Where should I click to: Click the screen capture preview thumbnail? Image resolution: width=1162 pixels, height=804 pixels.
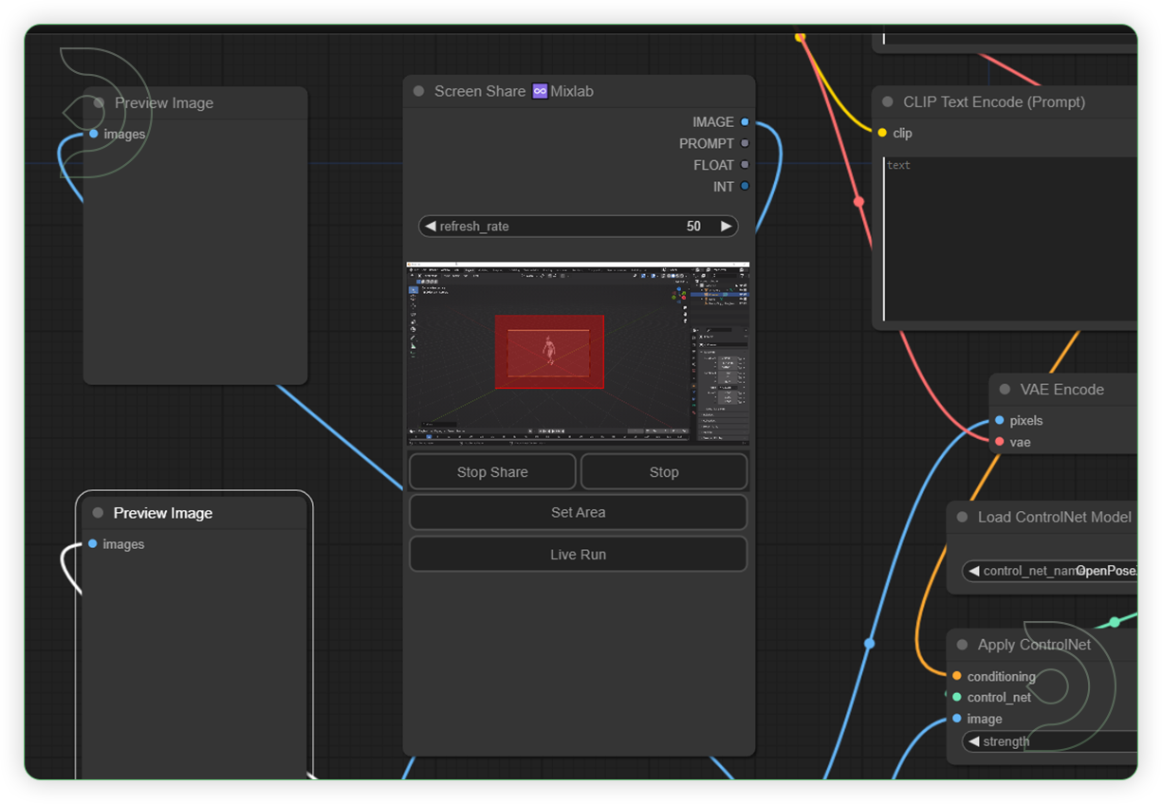578,355
